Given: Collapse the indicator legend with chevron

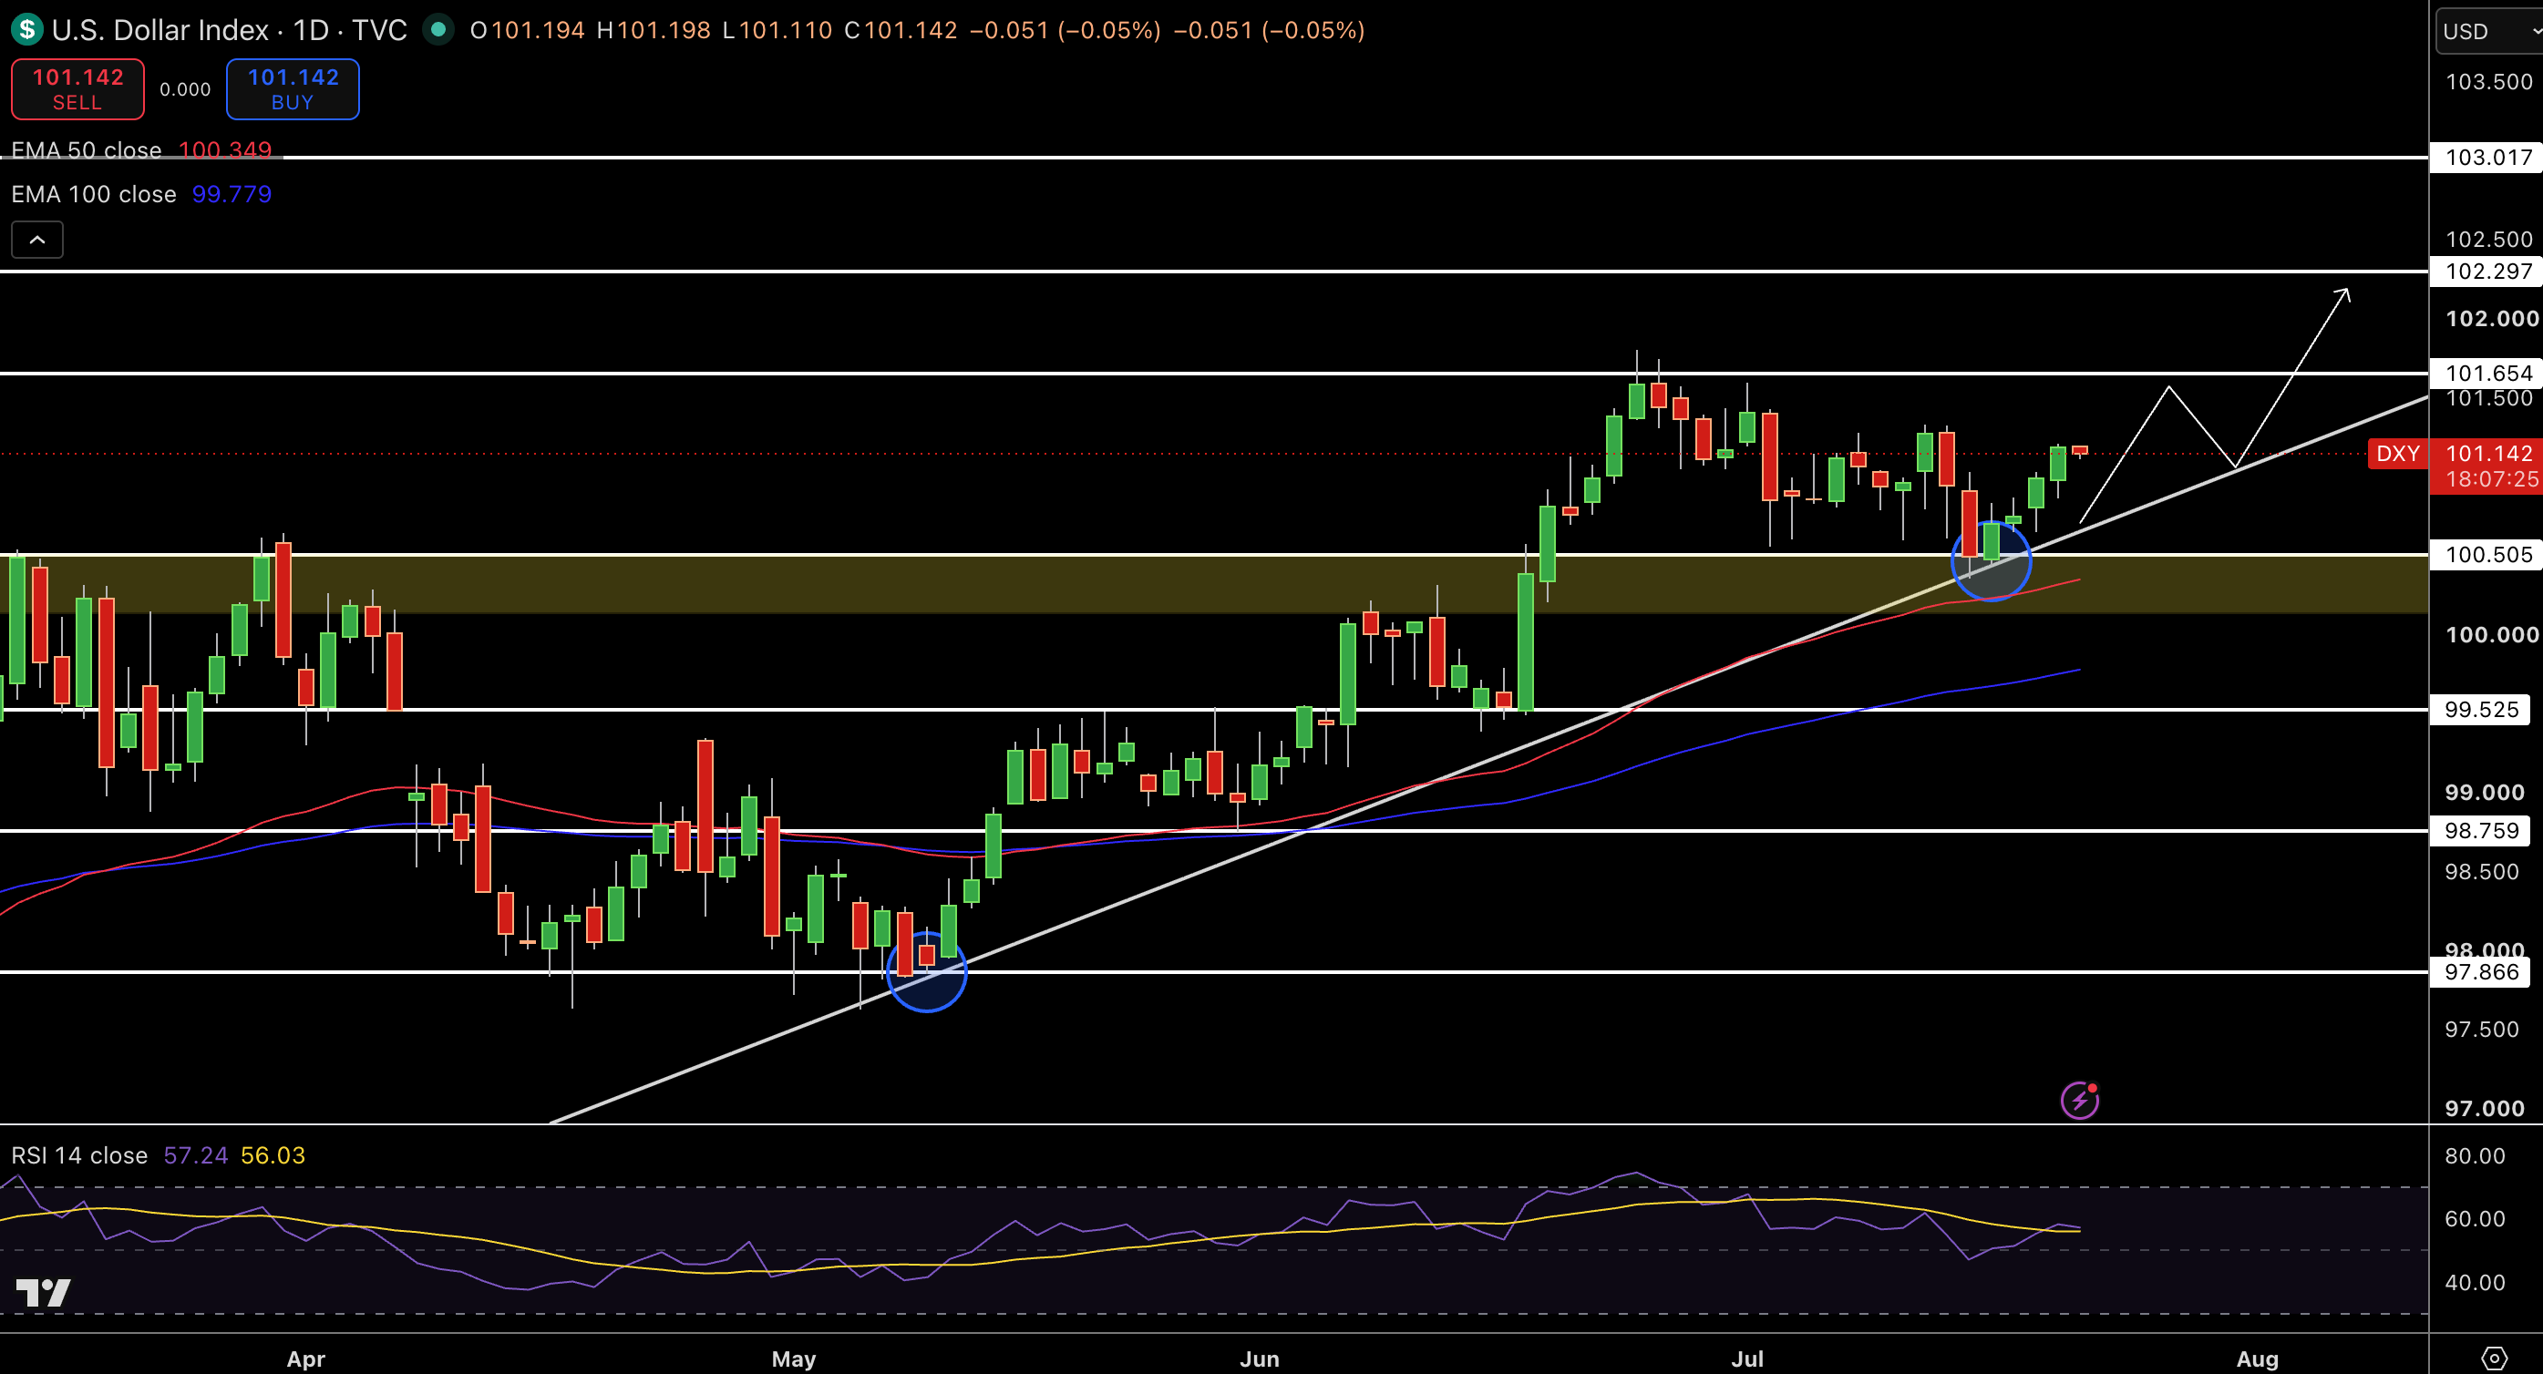Looking at the screenshot, I should [37, 240].
